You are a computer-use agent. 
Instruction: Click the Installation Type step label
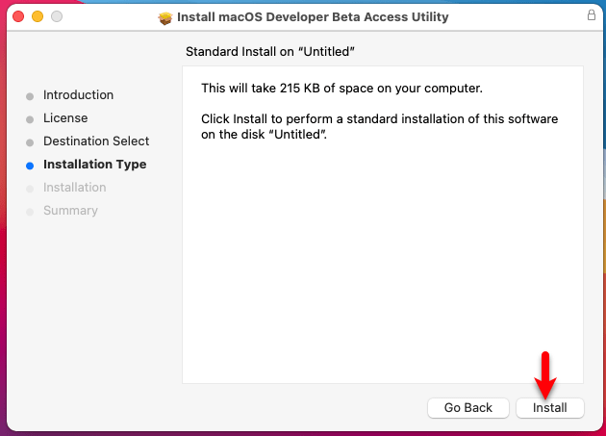94,165
